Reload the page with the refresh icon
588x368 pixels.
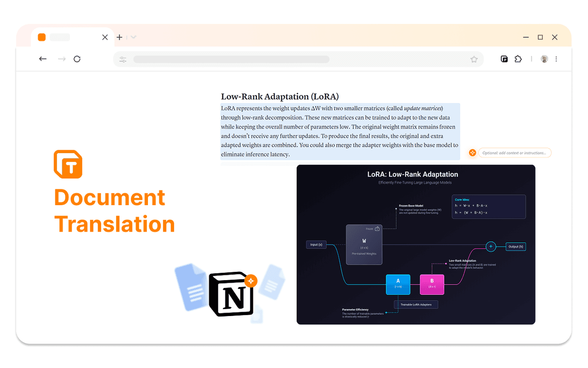pos(77,59)
